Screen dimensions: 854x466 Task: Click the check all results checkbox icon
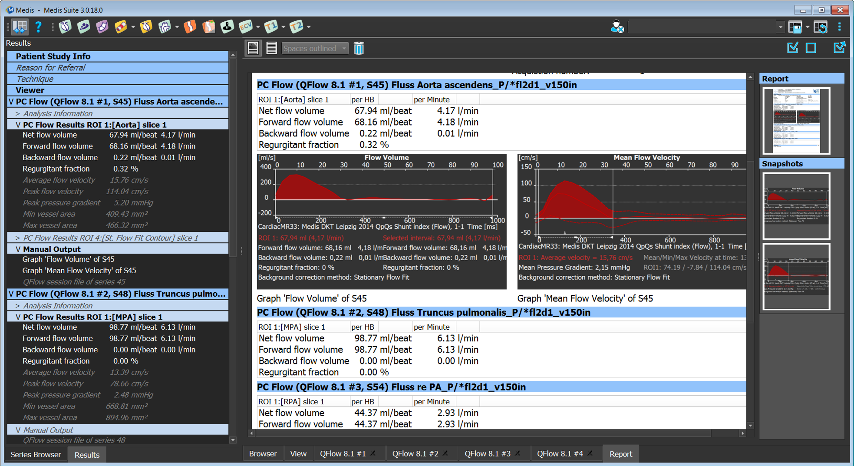coord(792,48)
